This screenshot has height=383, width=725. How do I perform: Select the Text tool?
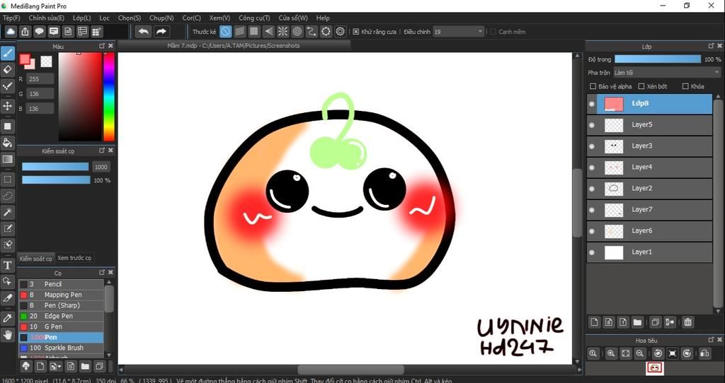[7, 265]
